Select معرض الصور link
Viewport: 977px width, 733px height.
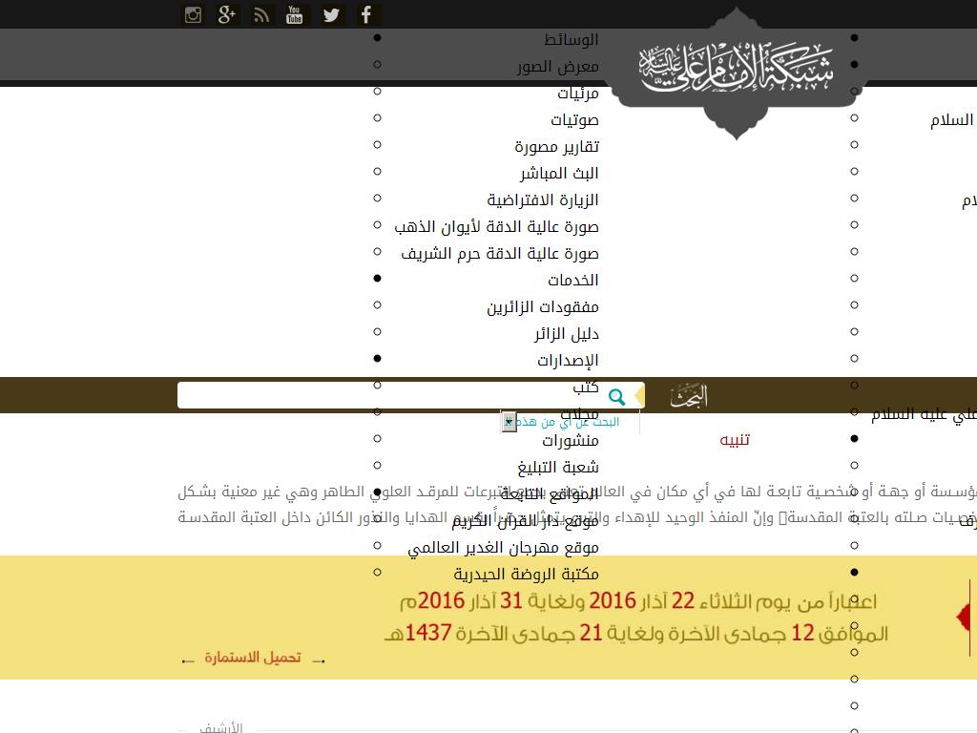click(557, 66)
